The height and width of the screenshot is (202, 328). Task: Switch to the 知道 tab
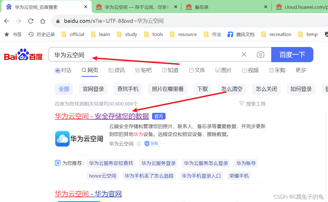(170, 70)
